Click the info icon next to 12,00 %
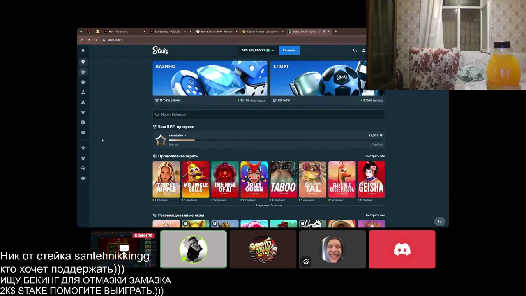Viewport: 526px width, 296px height. pos(381,135)
